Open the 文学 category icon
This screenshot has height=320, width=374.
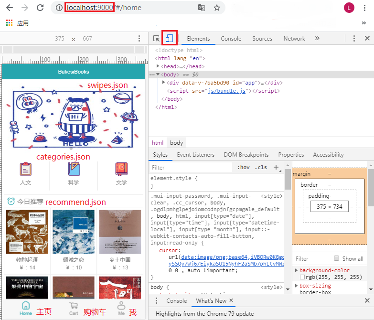click(121, 169)
